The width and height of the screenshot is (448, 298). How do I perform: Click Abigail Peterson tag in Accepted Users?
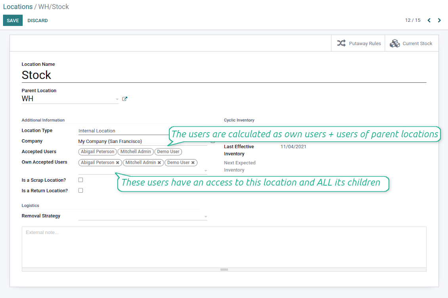click(98, 152)
